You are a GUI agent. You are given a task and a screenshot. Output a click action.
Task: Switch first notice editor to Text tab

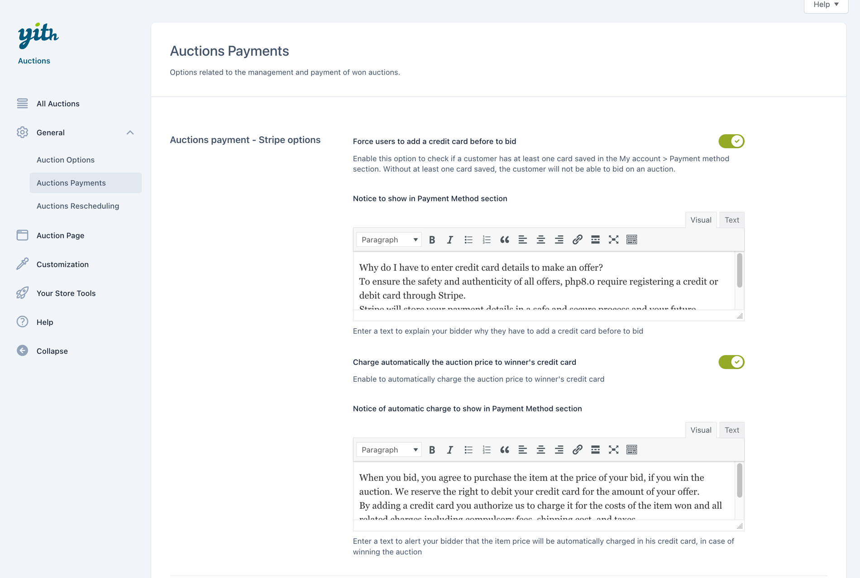pos(731,220)
